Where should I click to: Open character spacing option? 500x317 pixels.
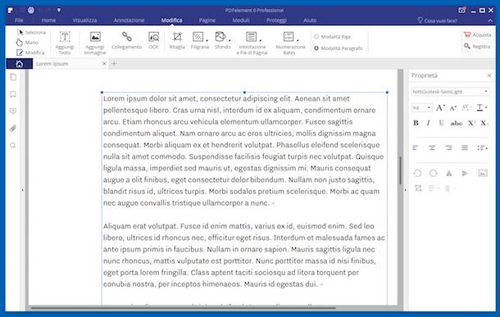(x=466, y=107)
